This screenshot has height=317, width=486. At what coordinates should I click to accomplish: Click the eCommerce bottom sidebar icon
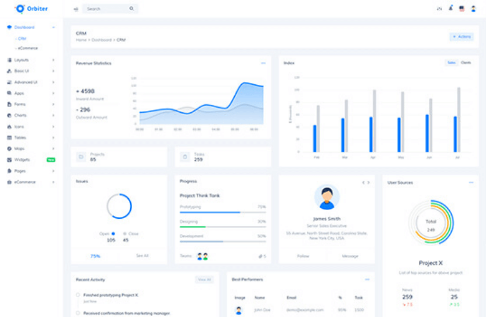coord(9,182)
